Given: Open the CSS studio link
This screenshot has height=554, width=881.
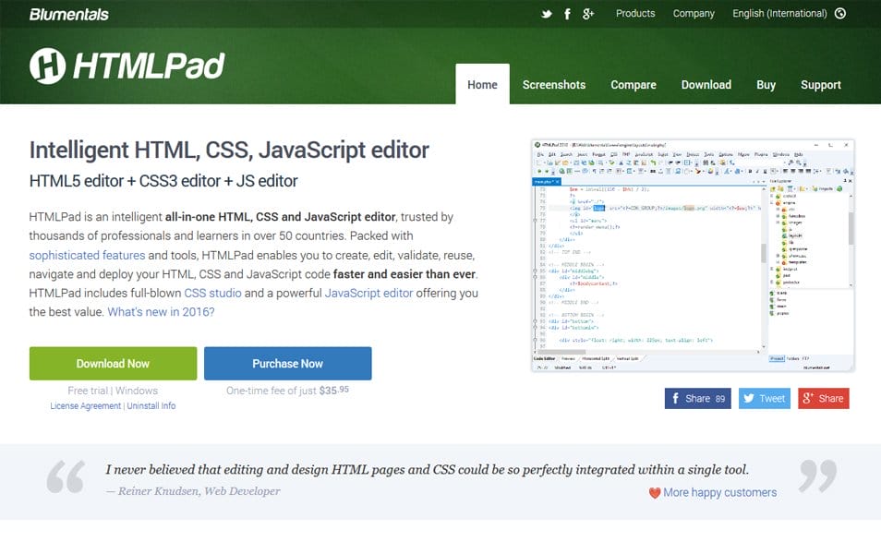Looking at the screenshot, I should tap(212, 293).
